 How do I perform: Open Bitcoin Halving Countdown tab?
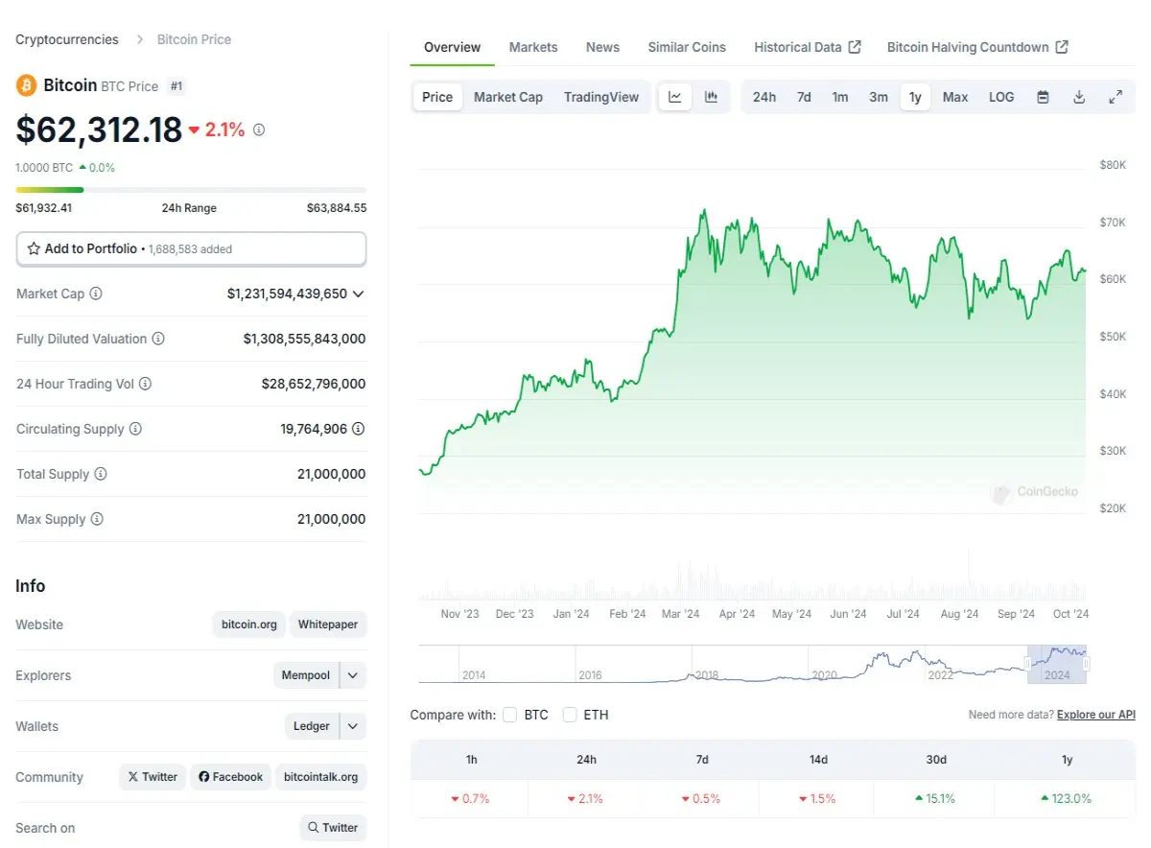click(x=977, y=47)
